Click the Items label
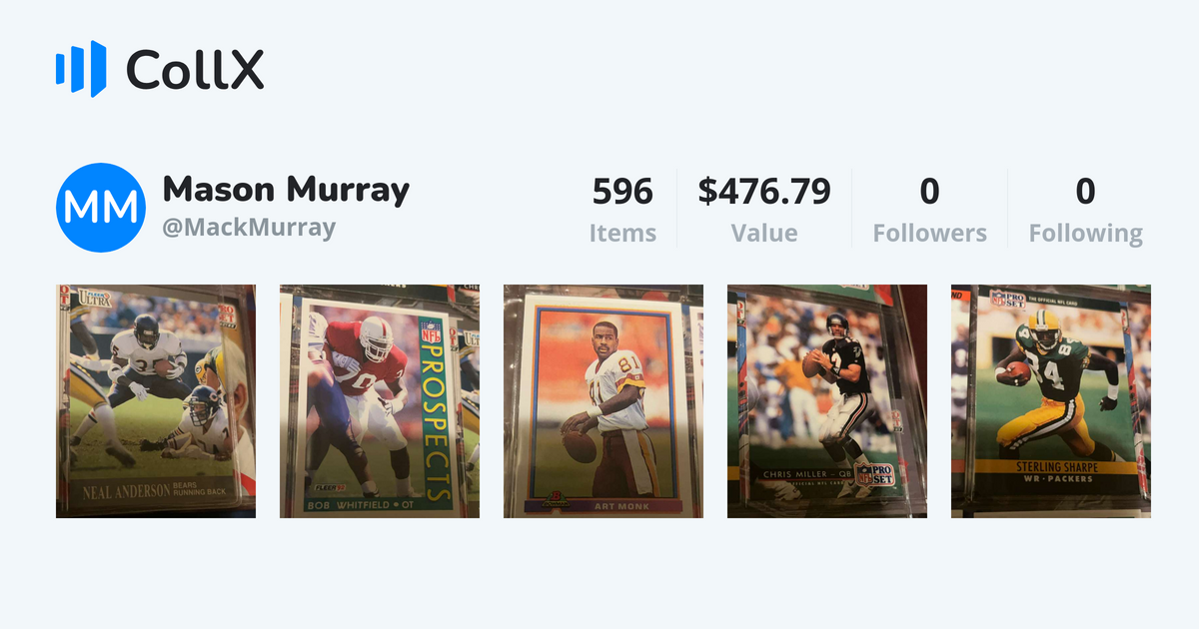Image resolution: width=1199 pixels, height=629 pixels. [x=622, y=234]
